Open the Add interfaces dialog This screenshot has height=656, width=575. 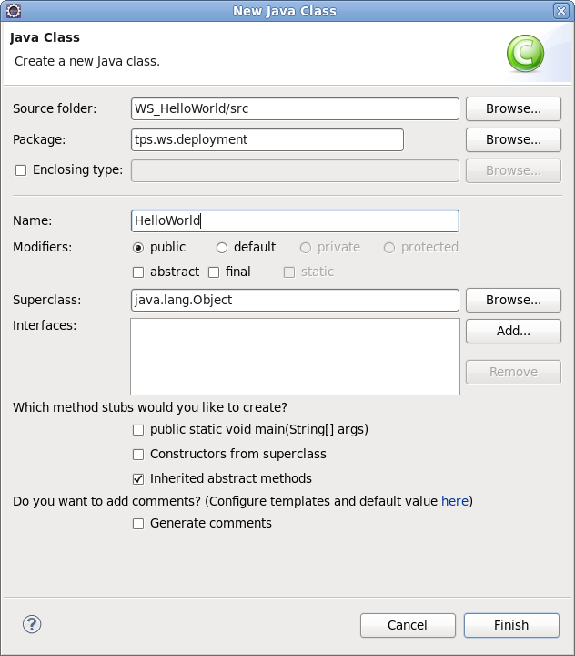click(x=513, y=331)
